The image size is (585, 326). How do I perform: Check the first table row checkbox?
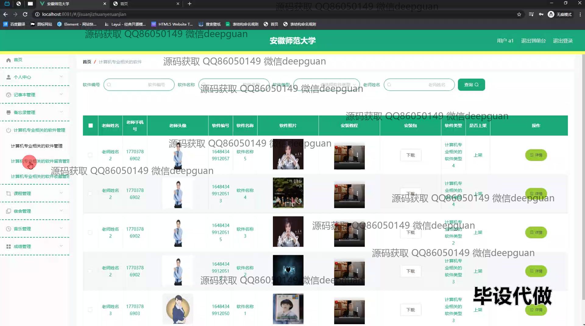90,155
